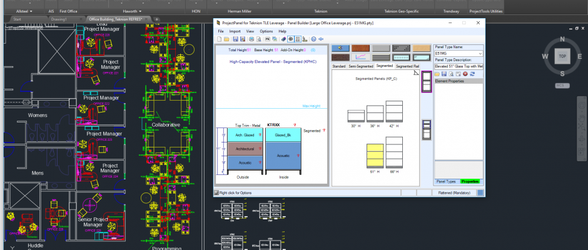Select the blue arrow material button
This screenshot has width=588, height=250.
(340, 48)
